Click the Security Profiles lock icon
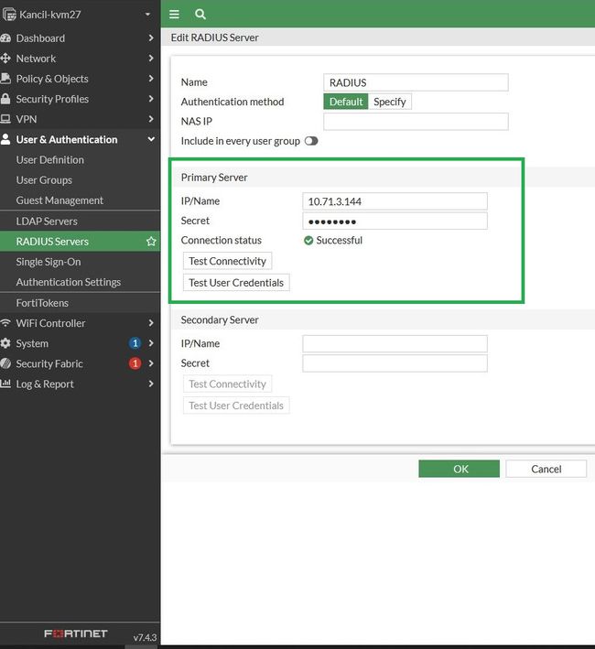 coord(6,99)
